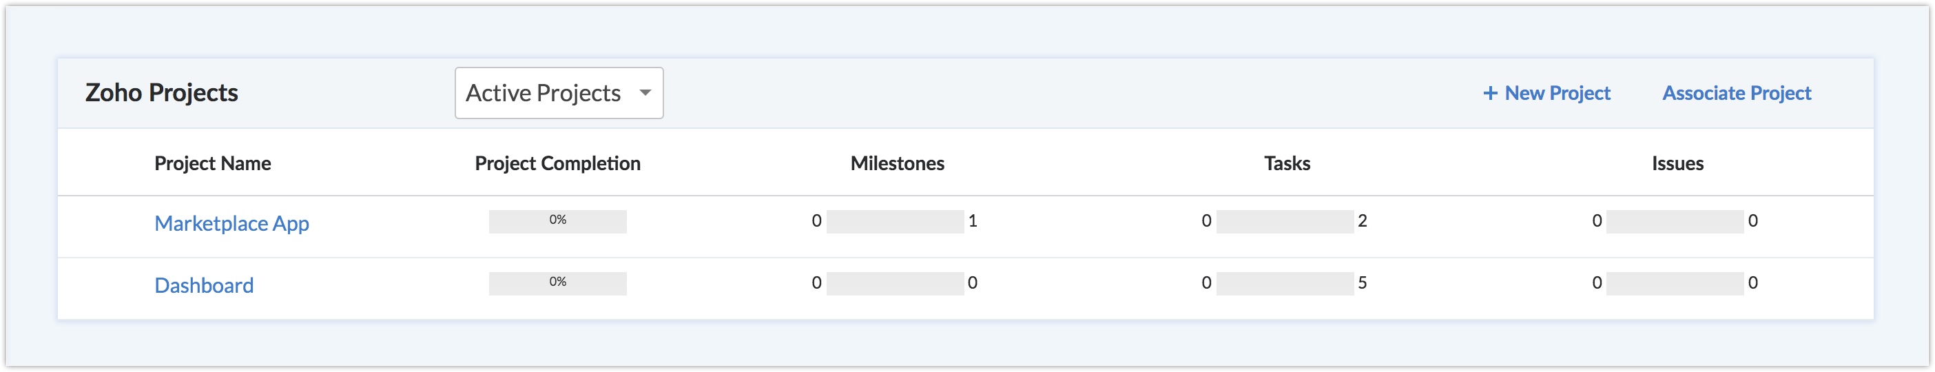Click Marketplace App's issues progress bar

coord(1675,221)
